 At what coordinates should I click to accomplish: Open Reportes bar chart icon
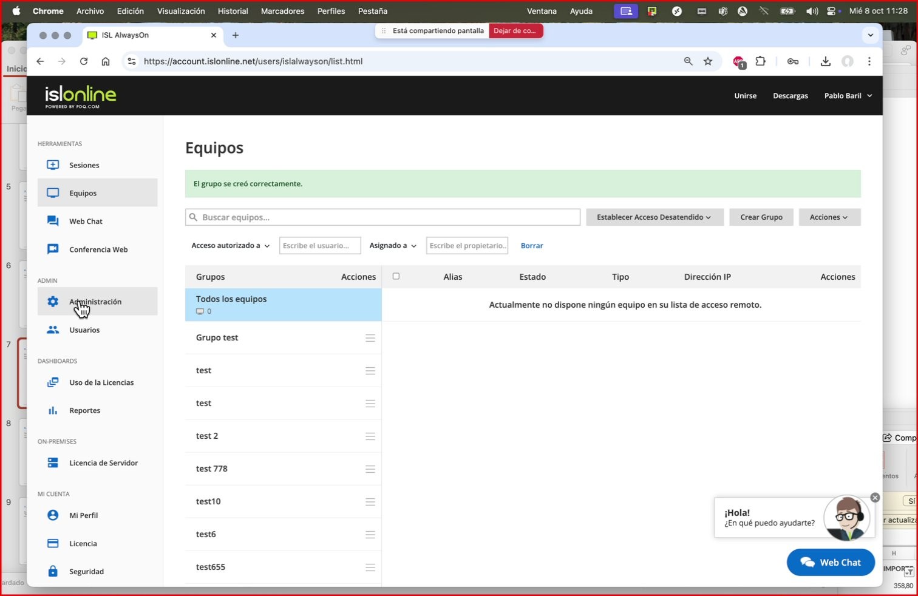[53, 410]
